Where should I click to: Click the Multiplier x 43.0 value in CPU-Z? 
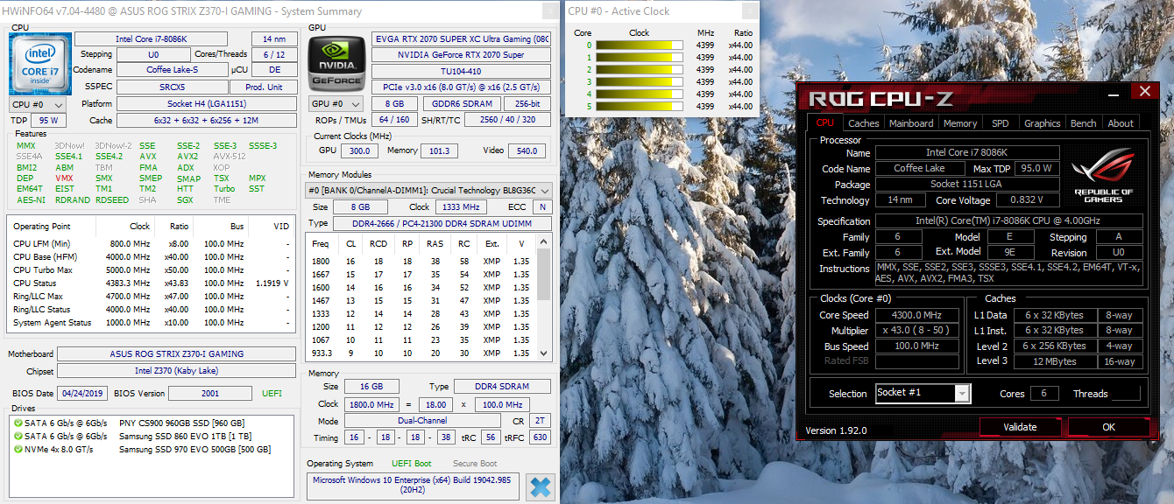[x=917, y=330]
